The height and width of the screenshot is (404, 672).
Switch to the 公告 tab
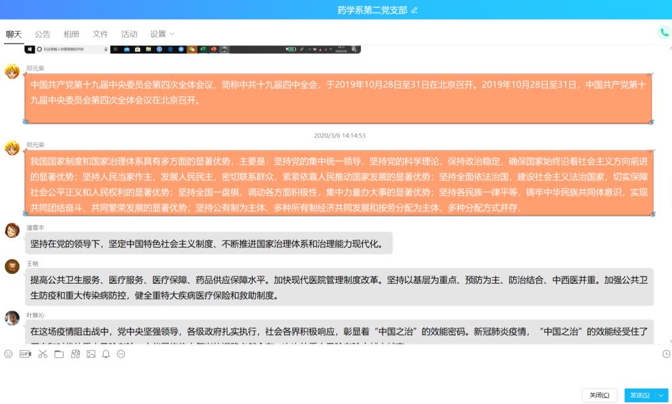pyautogui.click(x=43, y=34)
